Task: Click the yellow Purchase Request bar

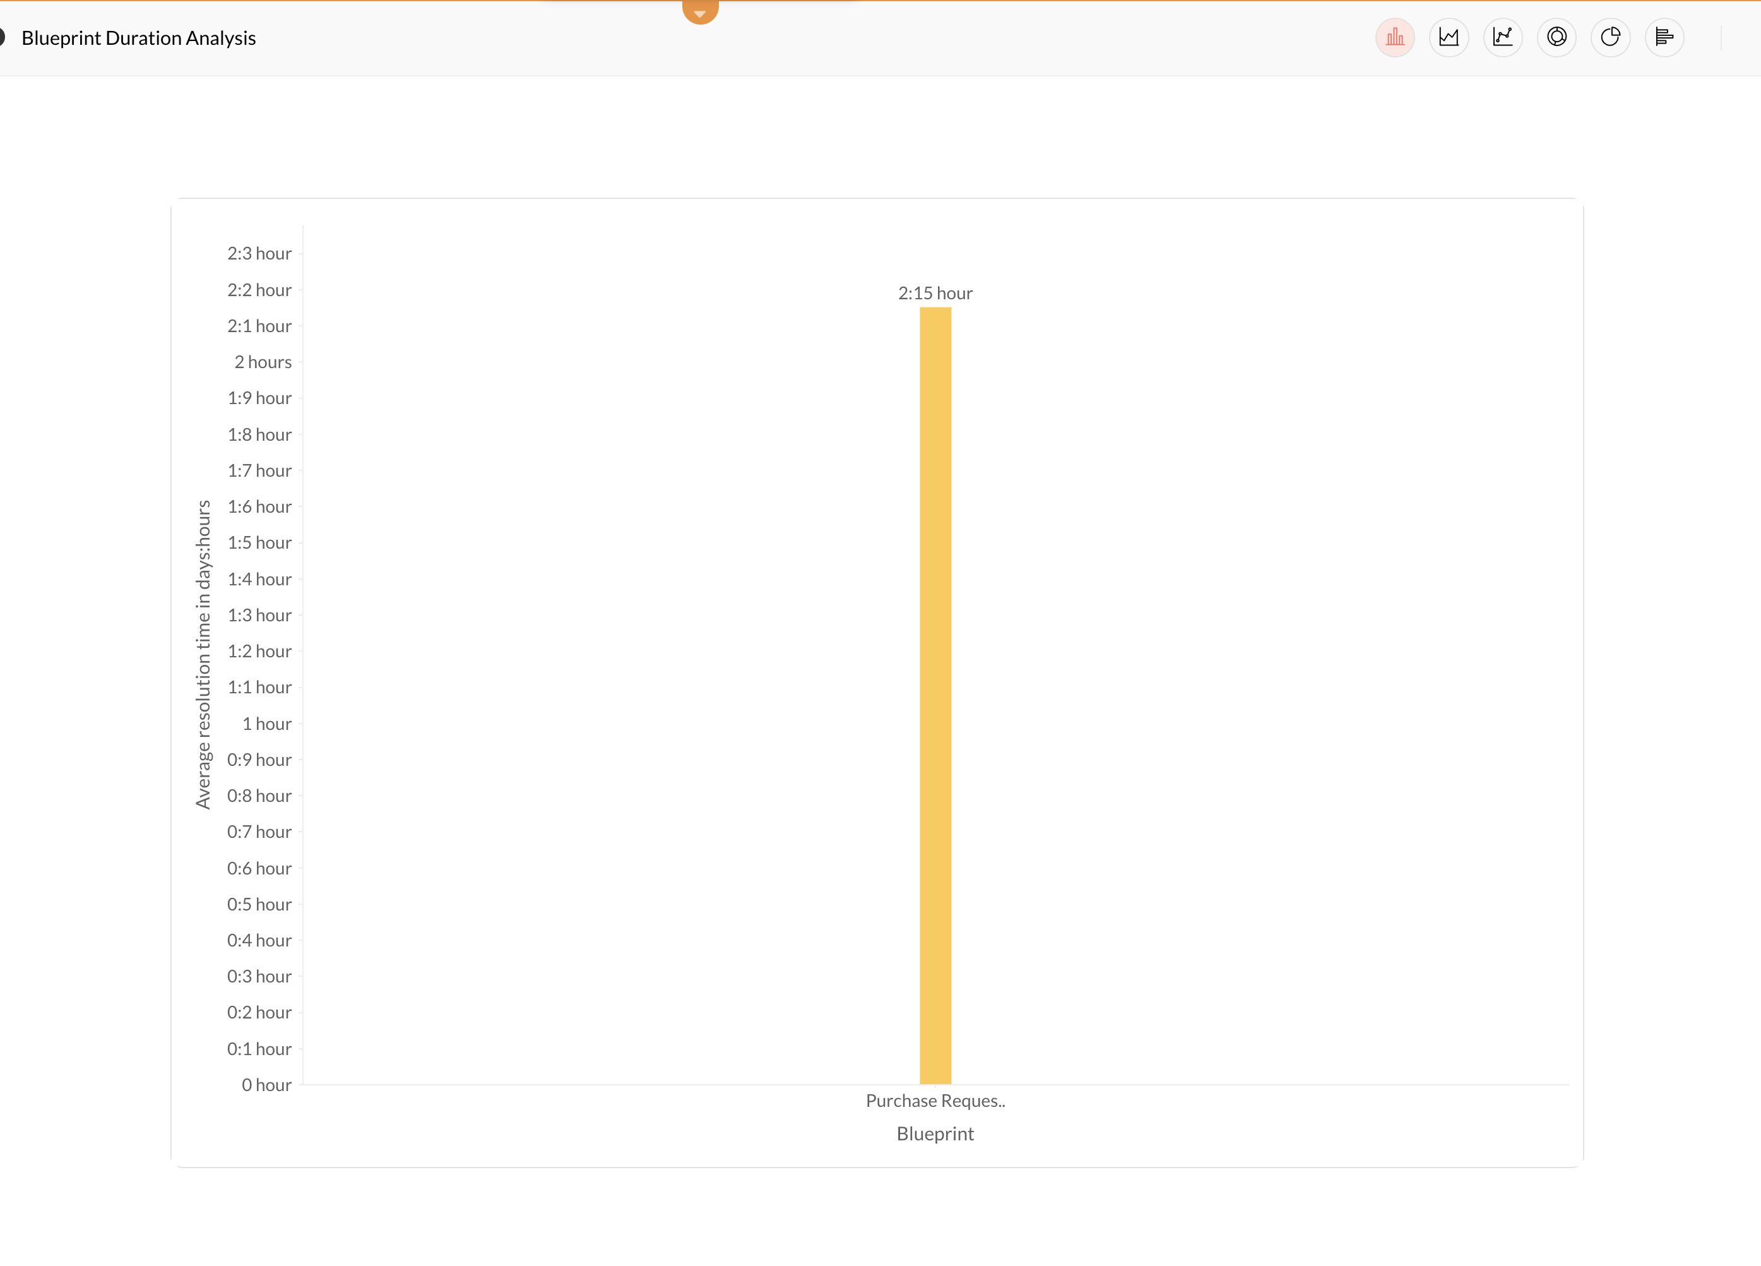Action: point(935,695)
